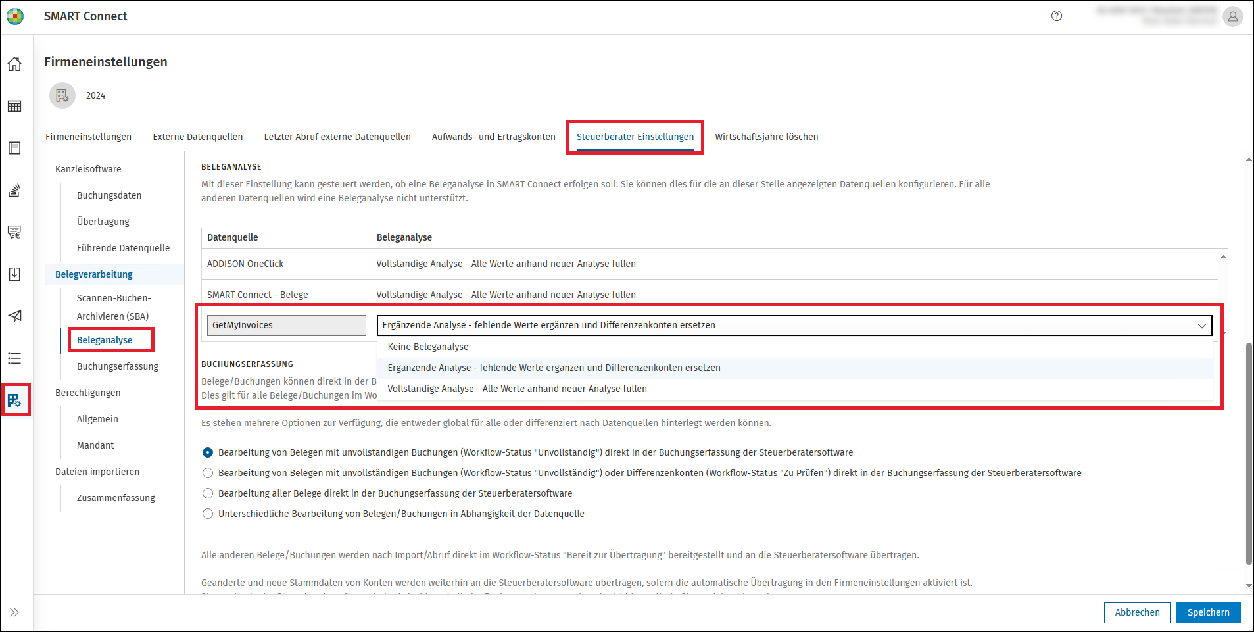
Task: Open Beleganalyse navigation item
Action: pyautogui.click(x=105, y=340)
